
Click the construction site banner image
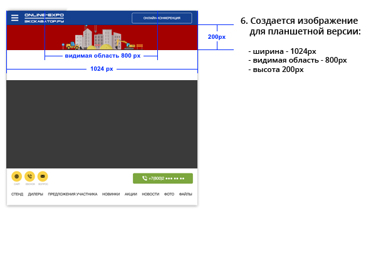(102, 38)
